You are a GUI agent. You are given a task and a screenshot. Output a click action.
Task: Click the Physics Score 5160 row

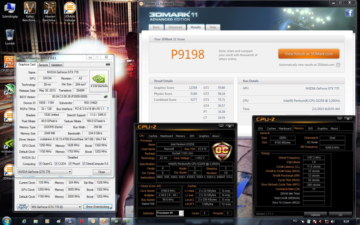pos(175,94)
